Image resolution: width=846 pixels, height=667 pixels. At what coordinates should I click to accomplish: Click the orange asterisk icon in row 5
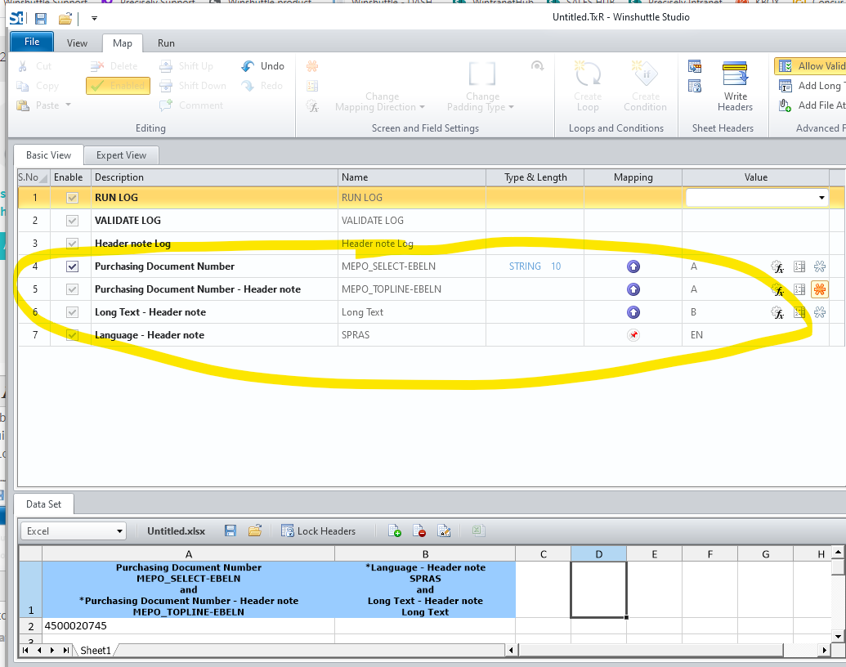coord(819,289)
